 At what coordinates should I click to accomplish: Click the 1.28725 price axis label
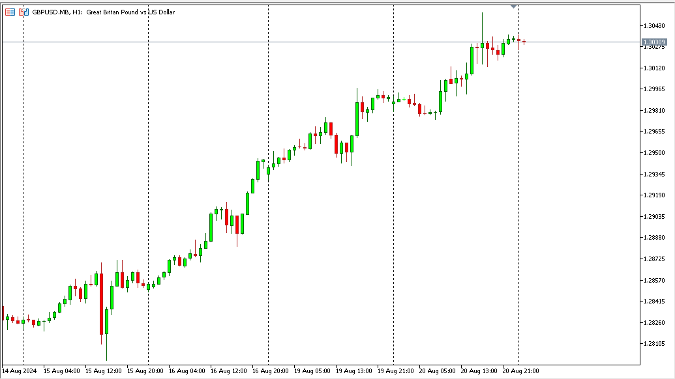[x=654, y=259]
